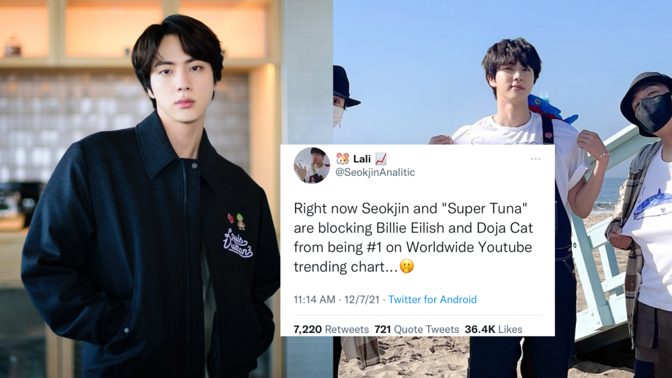Click Lali's round profile avatar
This screenshot has width=672, height=378.
coord(312,165)
